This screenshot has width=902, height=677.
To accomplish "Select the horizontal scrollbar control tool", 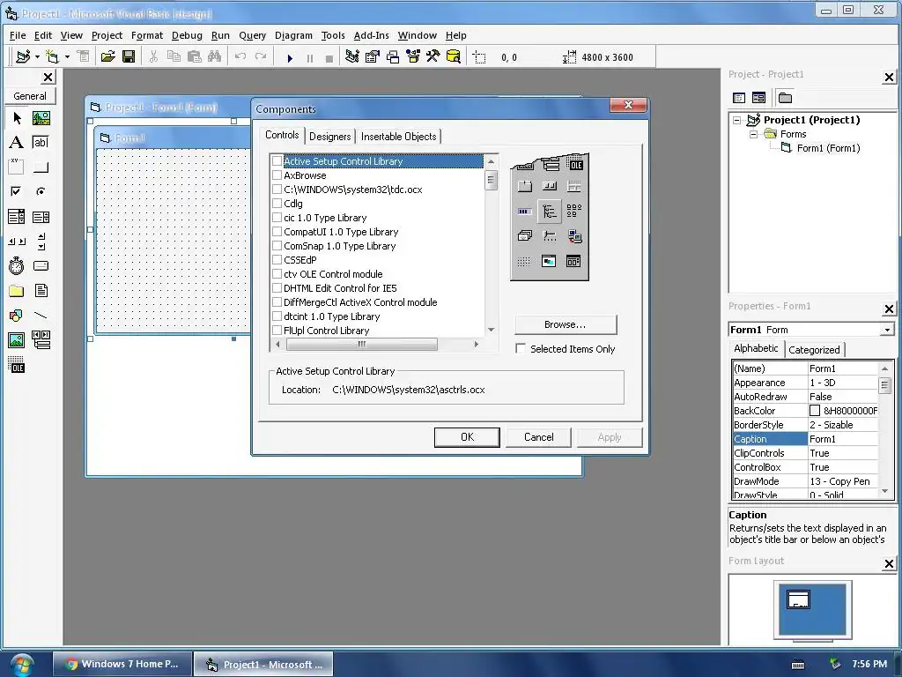I will (x=17, y=242).
